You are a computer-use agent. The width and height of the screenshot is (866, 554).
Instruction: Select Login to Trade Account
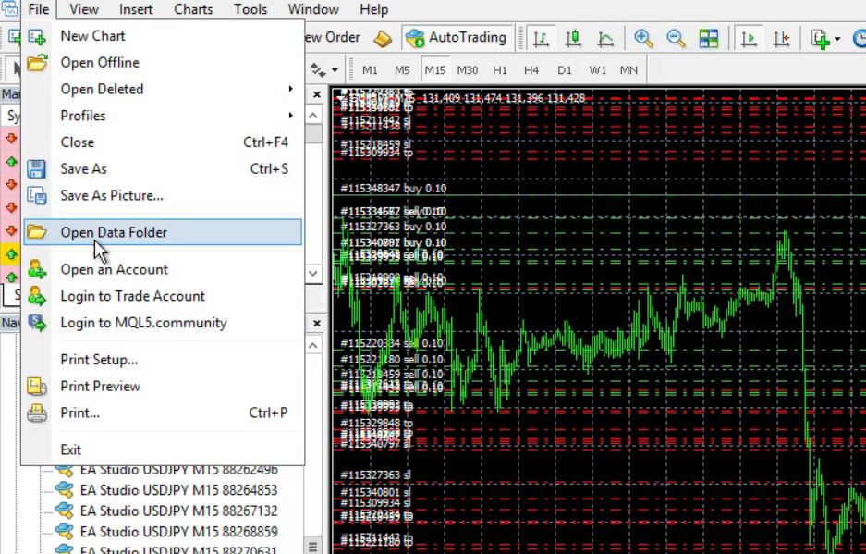coord(163,296)
